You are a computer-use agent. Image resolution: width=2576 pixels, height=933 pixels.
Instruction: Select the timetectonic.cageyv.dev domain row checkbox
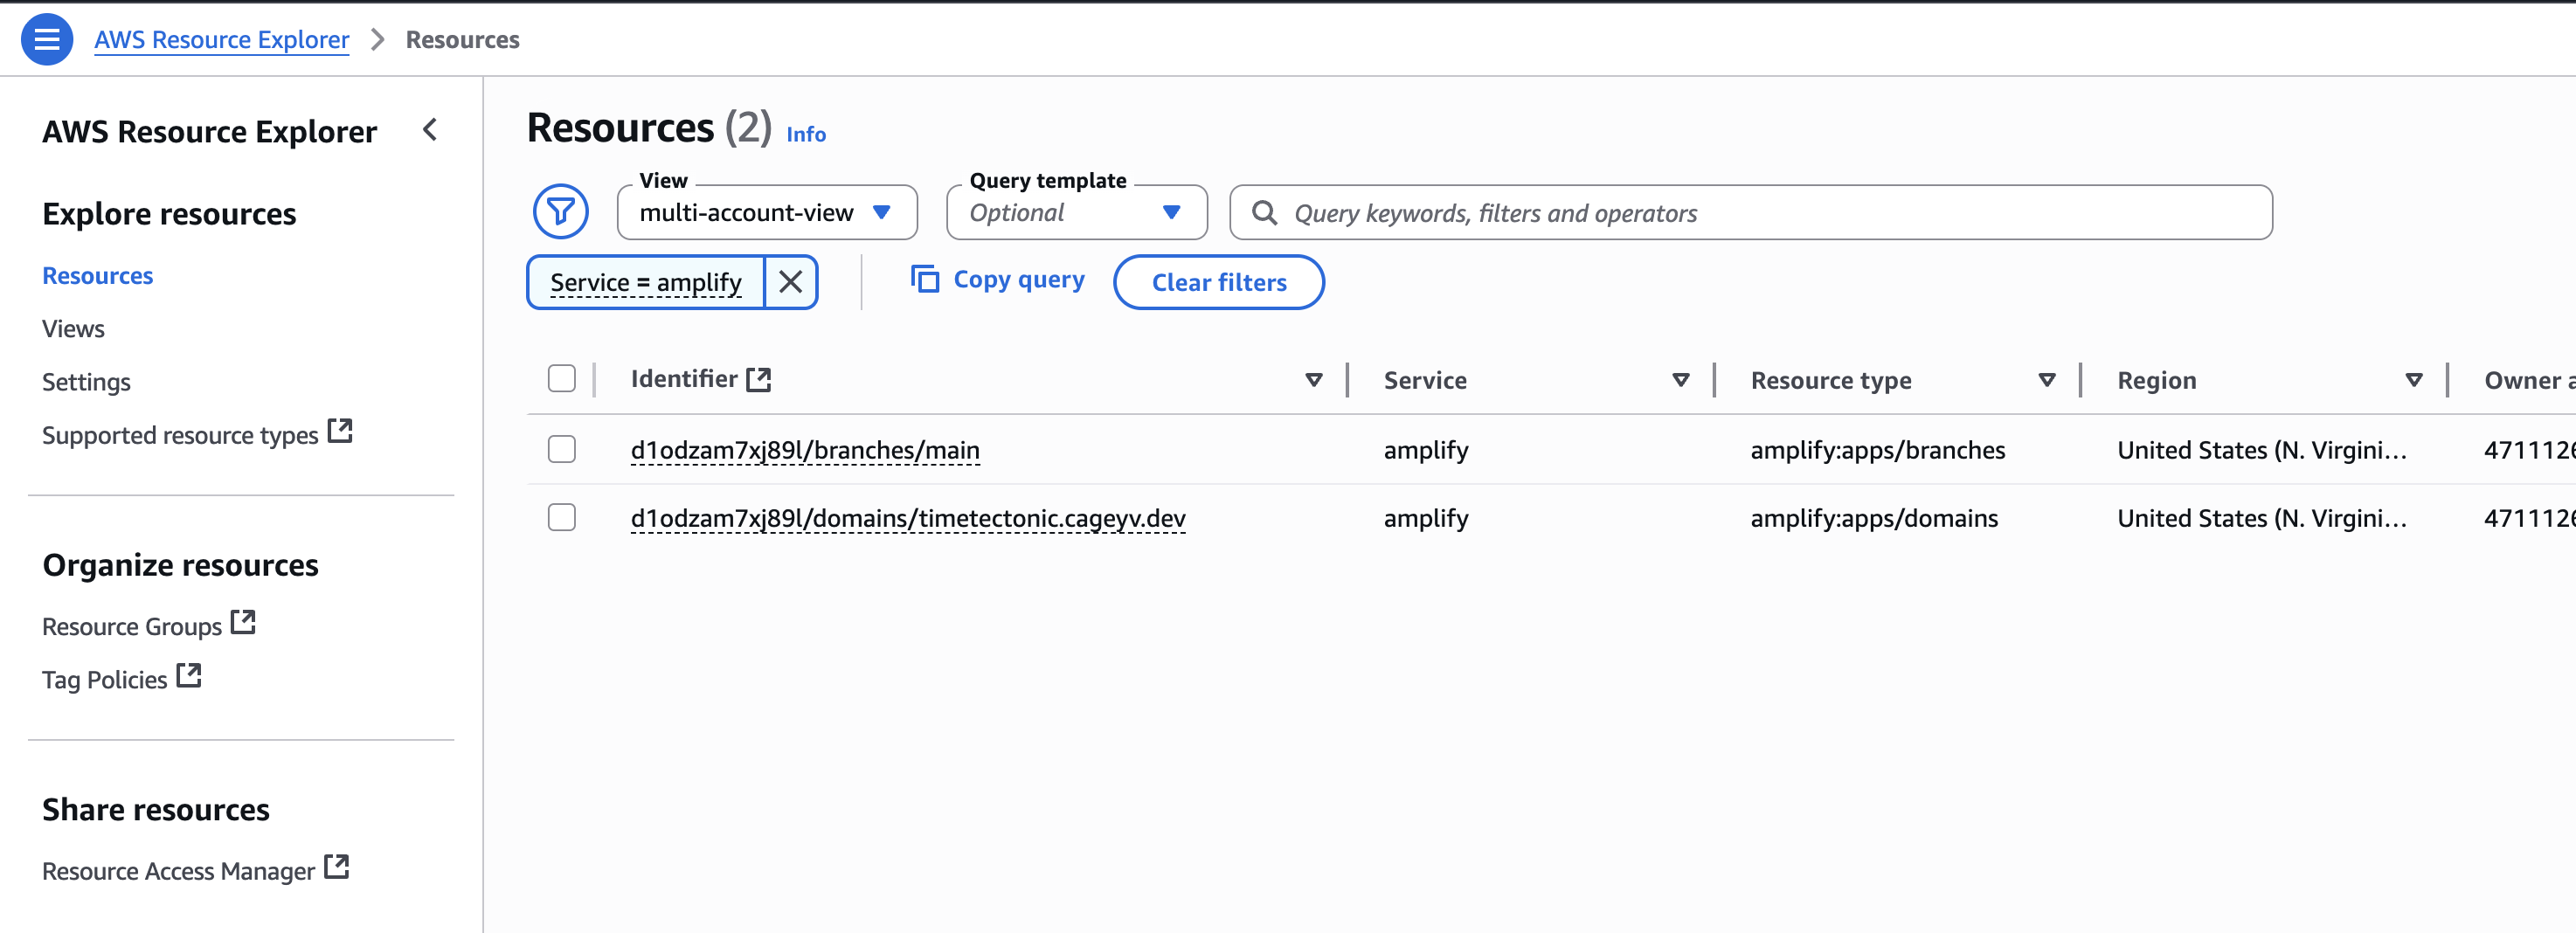(x=562, y=517)
